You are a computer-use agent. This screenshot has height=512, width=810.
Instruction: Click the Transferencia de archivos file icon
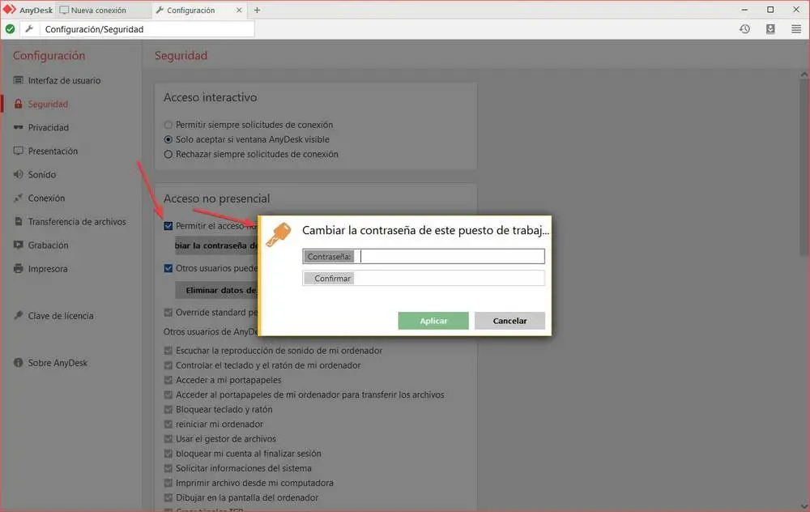[18, 221]
